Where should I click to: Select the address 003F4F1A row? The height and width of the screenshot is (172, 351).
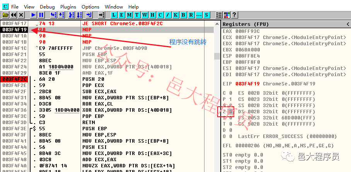[15, 36]
